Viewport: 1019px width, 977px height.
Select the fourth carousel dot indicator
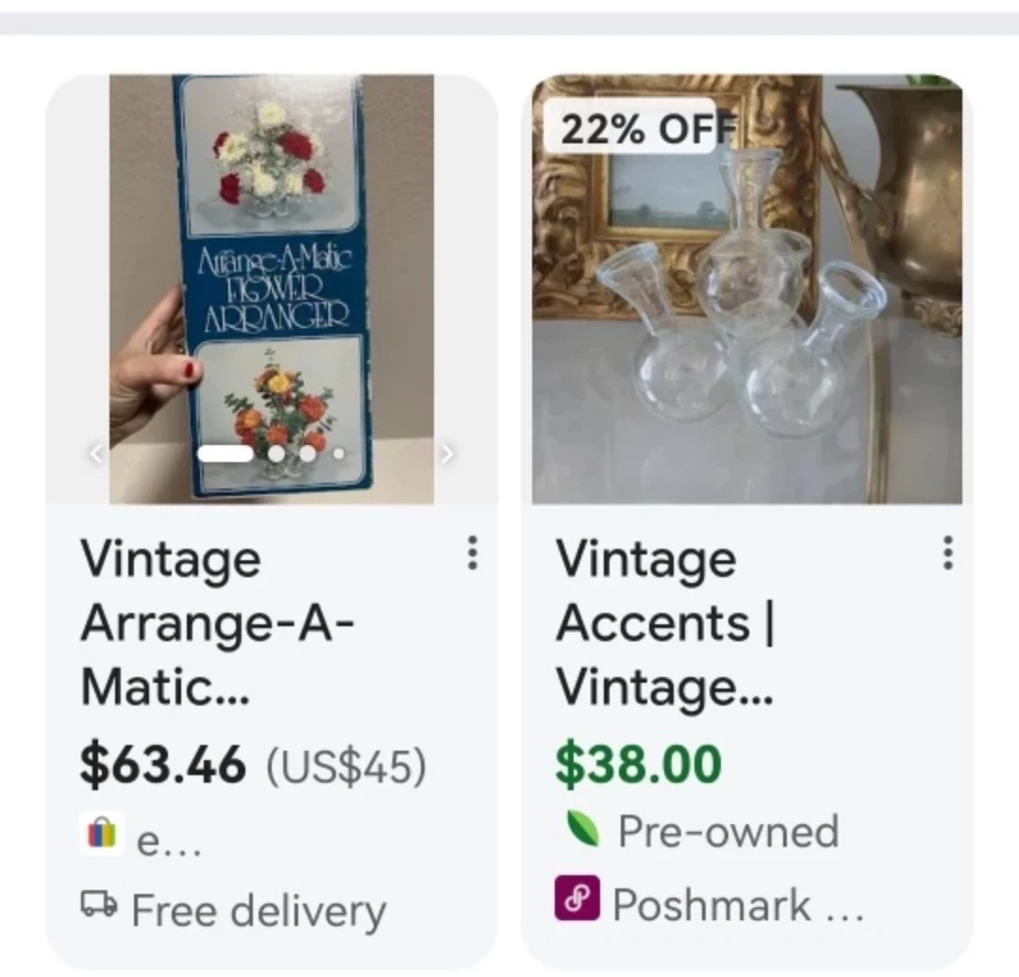pos(339,454)
